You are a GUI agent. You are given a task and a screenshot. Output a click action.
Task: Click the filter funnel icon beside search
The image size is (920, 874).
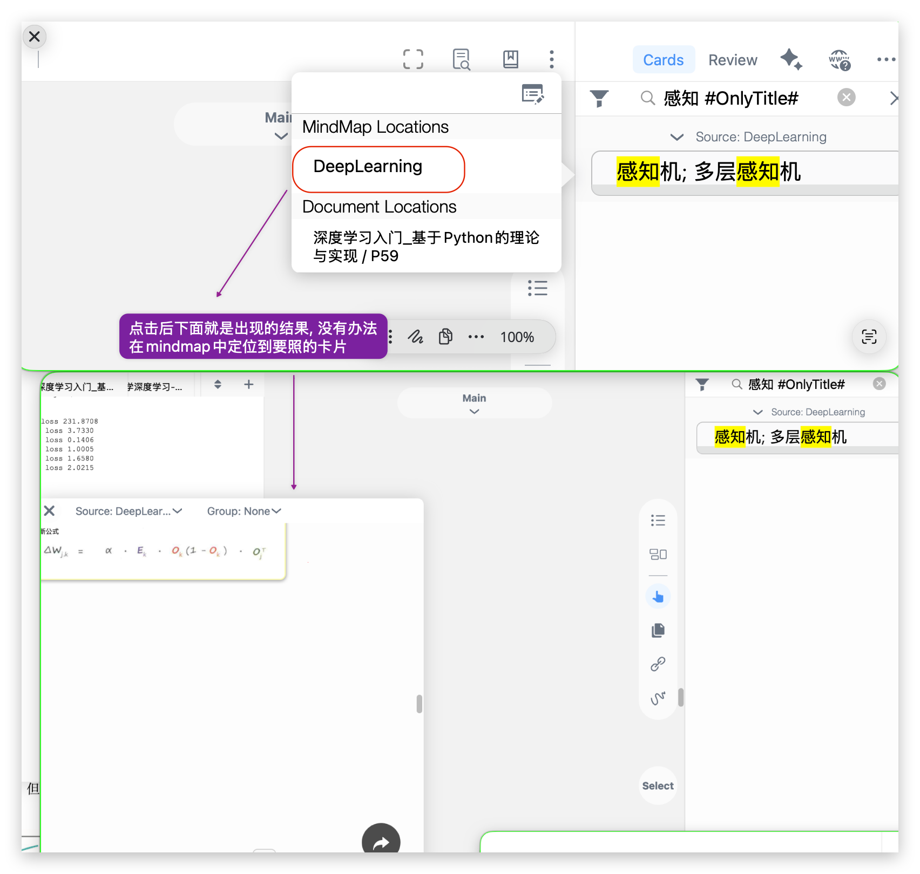pyautogui.click(x=599, y=98)
